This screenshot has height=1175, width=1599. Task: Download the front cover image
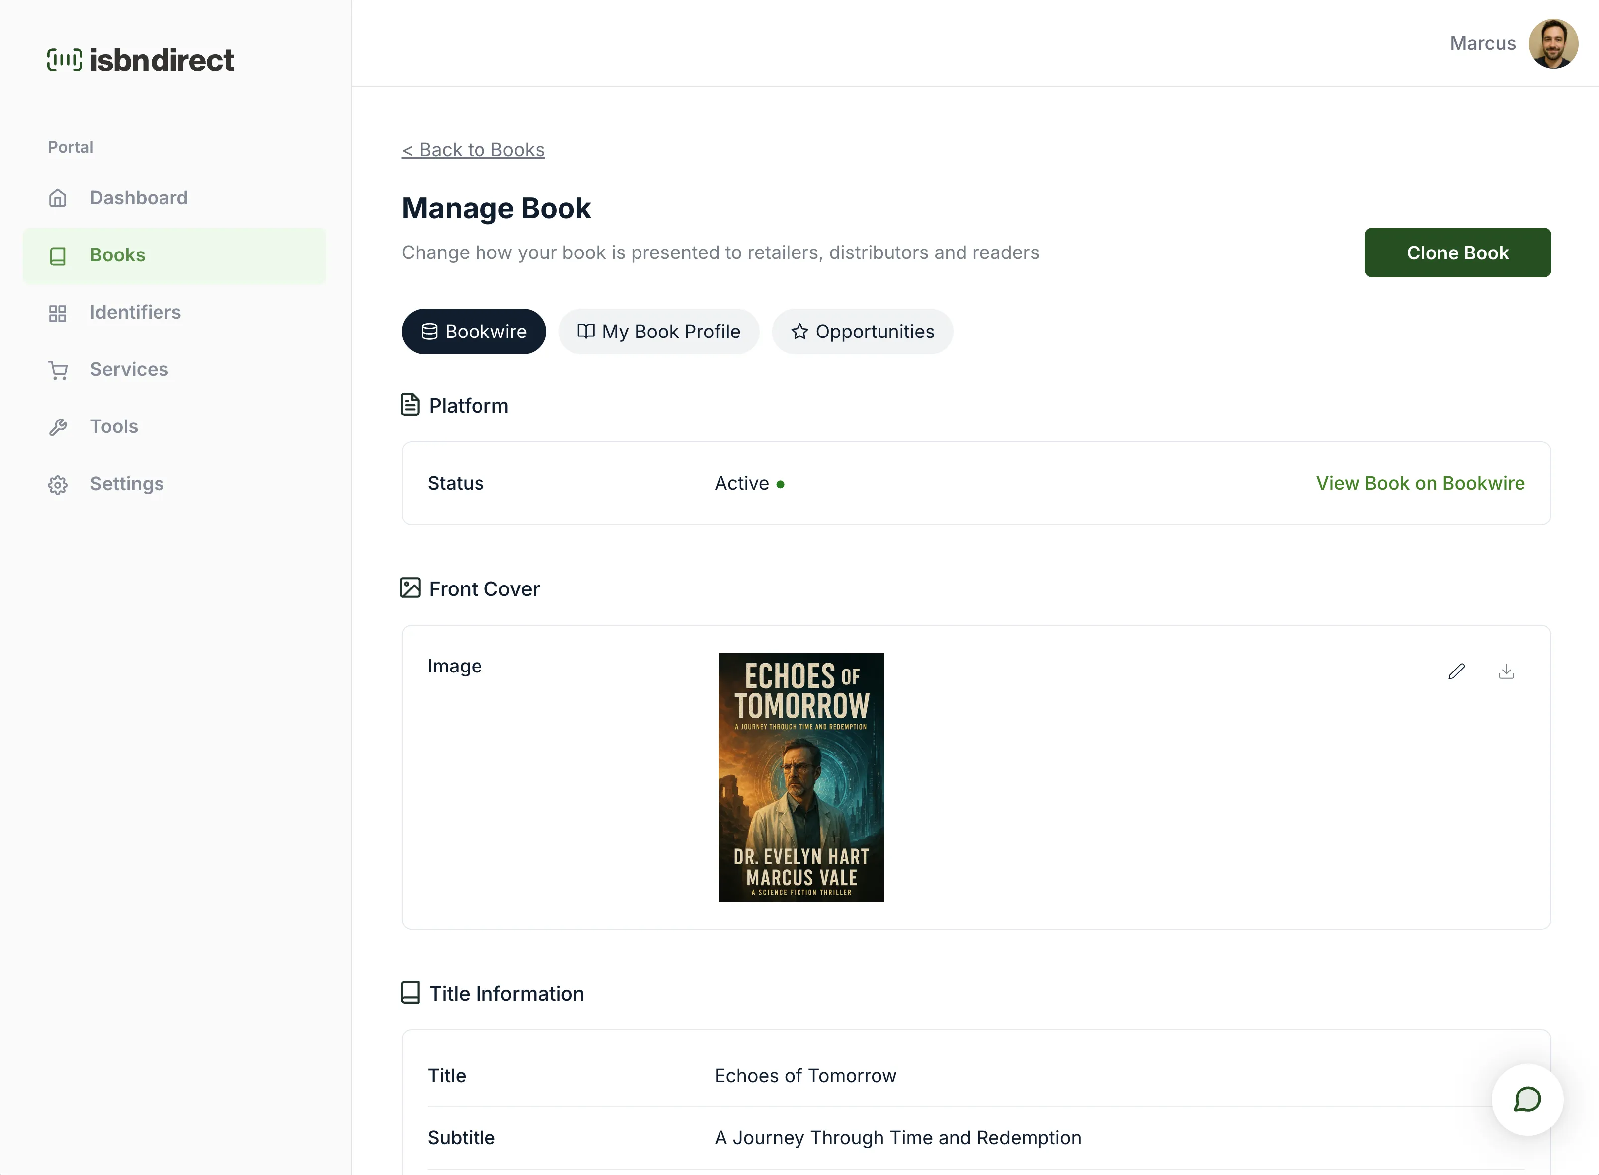[x=1506, y=671]
